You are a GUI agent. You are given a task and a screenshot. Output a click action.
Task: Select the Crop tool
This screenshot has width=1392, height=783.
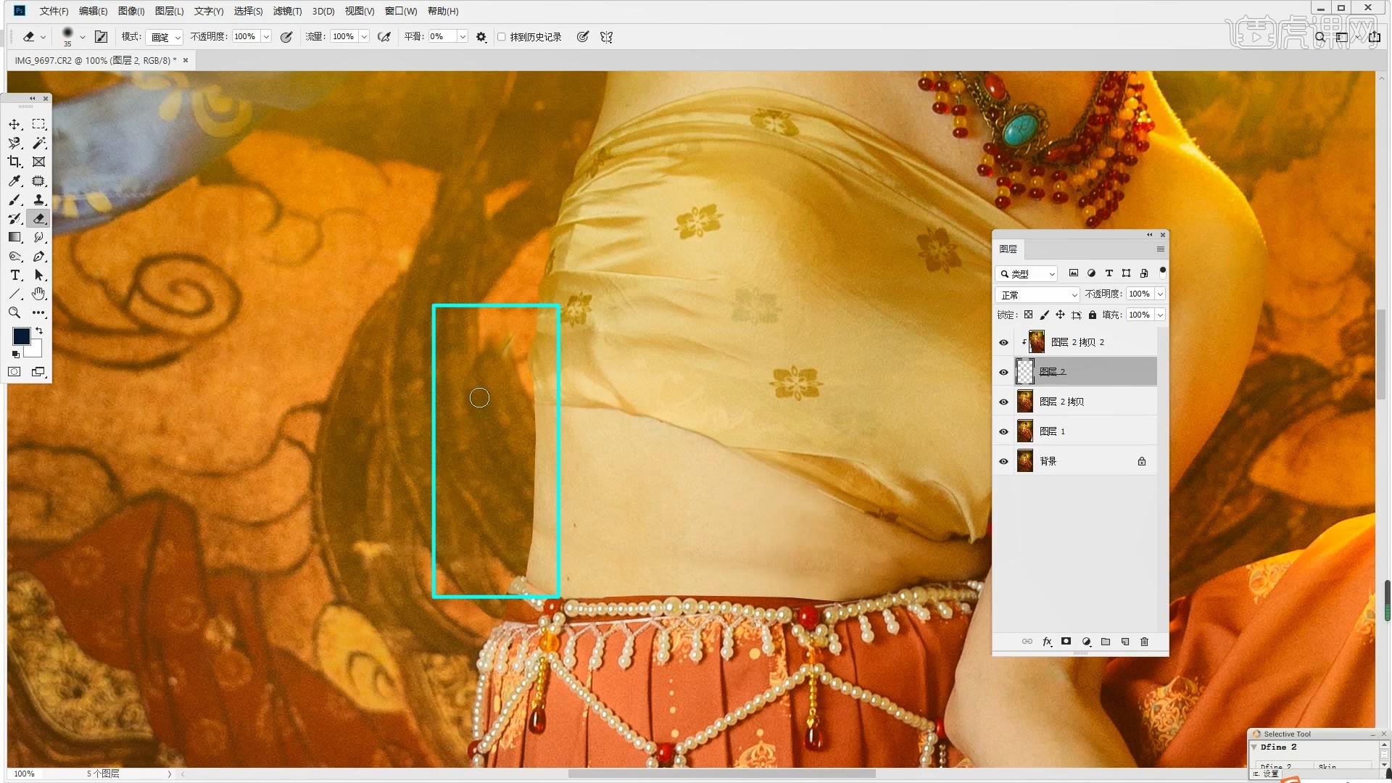[x=14, y=162]
